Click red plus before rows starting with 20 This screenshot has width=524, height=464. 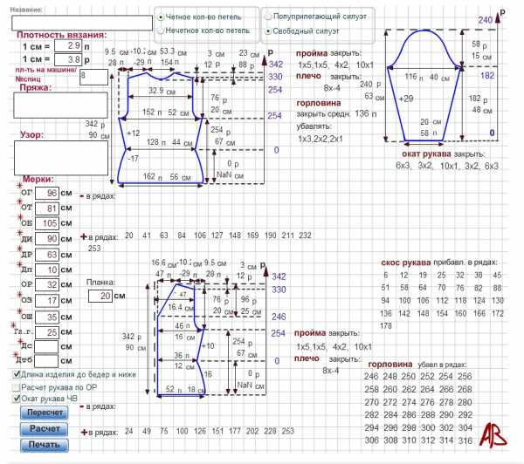(84, 235)
